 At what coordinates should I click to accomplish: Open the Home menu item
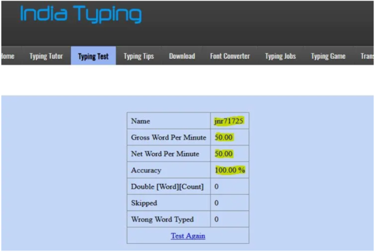[x=7, y=56]
